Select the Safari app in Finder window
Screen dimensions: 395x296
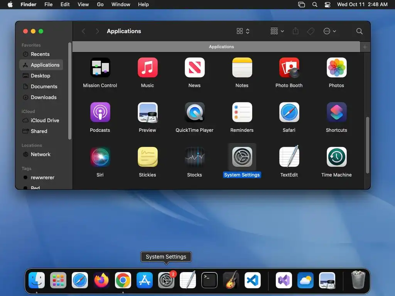[289, 112]
